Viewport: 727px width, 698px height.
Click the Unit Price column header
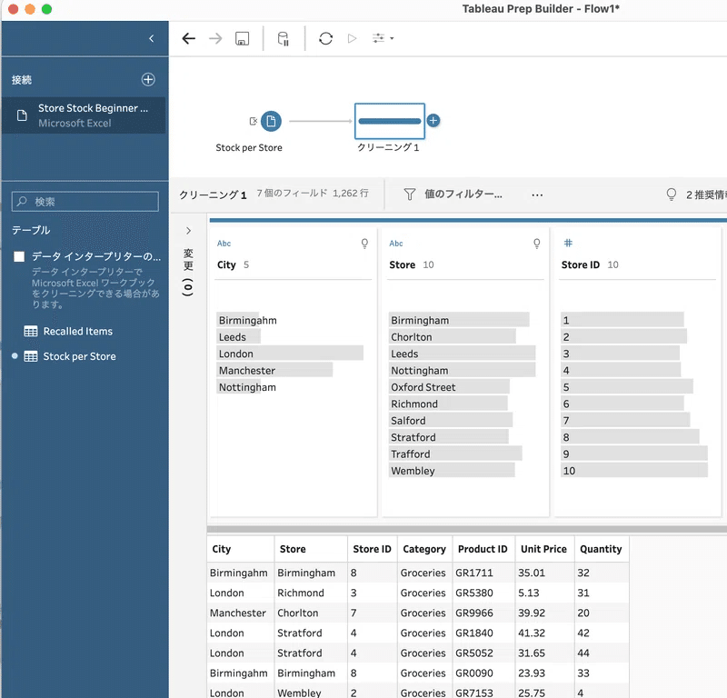pos(543,549)
